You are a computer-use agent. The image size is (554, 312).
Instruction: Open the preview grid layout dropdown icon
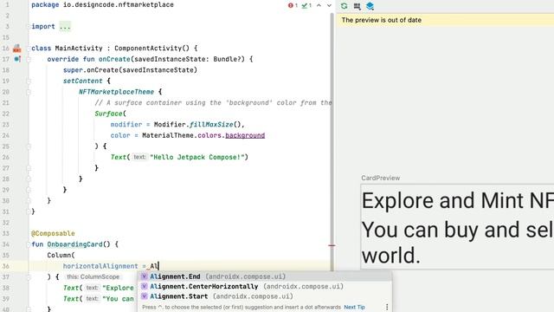358,6
